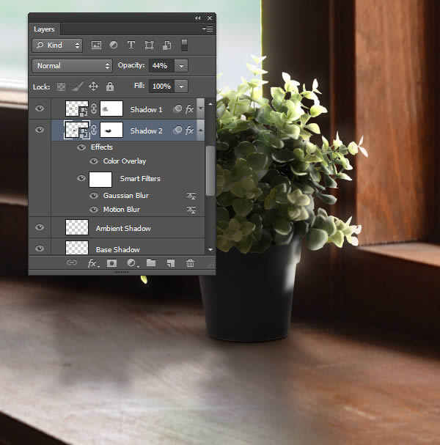The image size is (440, 445).
Task: Select Shadow 1 smart object thumbnail
Action: coord(77,109)
